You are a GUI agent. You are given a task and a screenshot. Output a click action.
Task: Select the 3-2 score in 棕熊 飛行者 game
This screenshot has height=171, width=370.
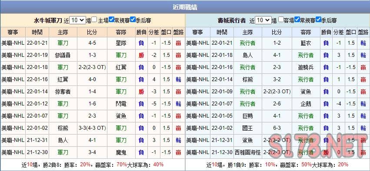click(x=277, y=79)
